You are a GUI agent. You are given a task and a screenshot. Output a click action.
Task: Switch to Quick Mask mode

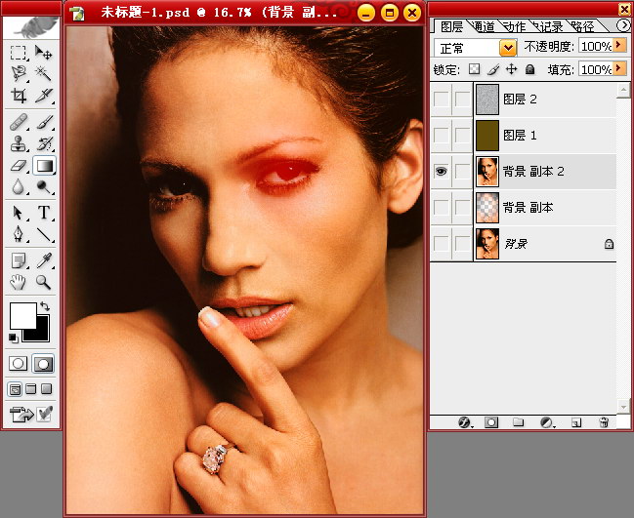point(43,364)
